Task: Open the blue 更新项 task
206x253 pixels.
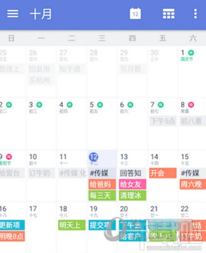Action: coord(12,225)
